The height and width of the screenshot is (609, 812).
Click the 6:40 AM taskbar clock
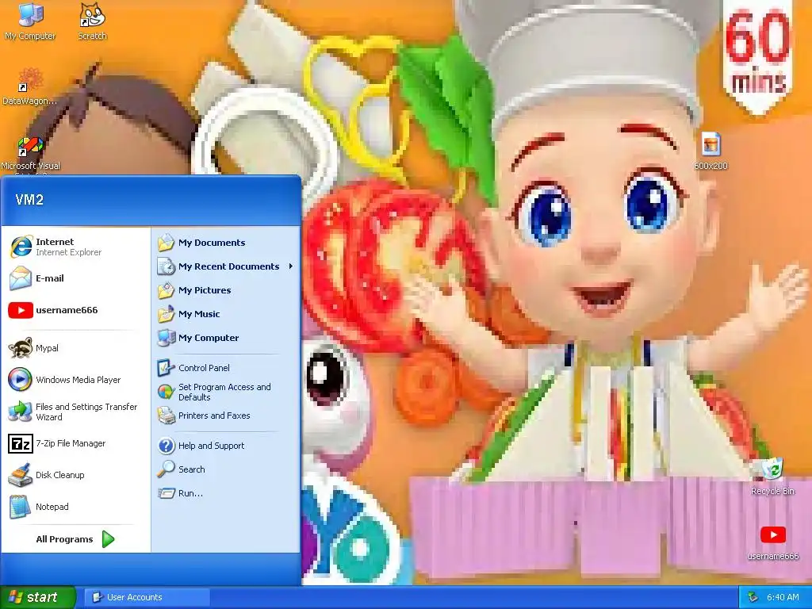pos(783,597)
